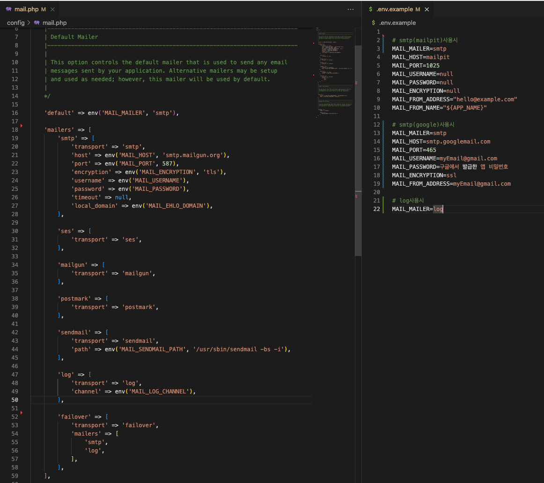This screenshot has width=544, height=483.
Task: Click the MAIL_LOG_CHANNEL channel line
Action: click(133, 392)
